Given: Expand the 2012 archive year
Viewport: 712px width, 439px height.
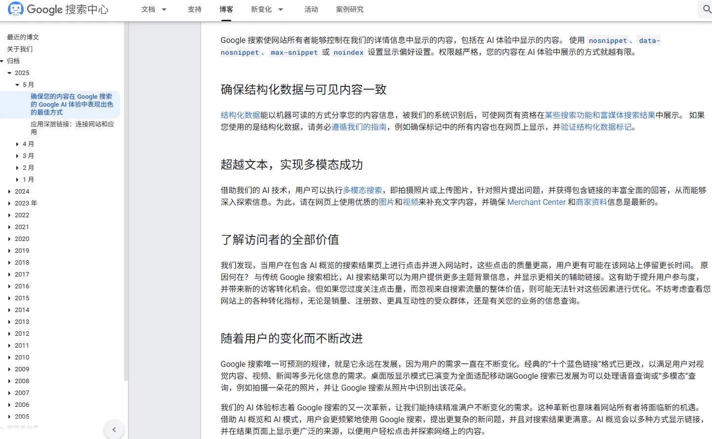Looking at the screenshot, I should [x=9, y=333].
